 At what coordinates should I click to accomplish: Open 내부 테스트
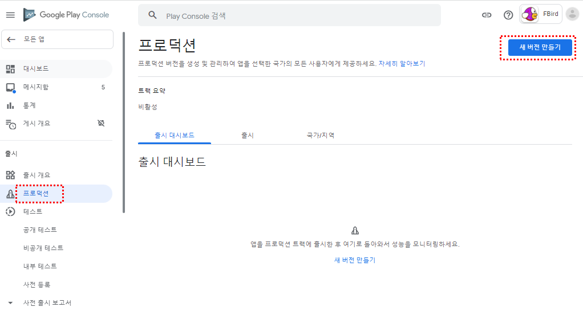pos(40,266)
